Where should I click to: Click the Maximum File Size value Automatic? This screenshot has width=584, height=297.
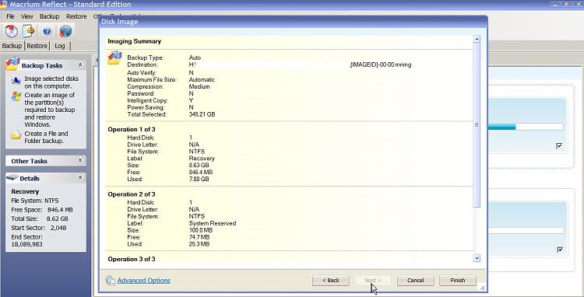click(x=202, y=79)
